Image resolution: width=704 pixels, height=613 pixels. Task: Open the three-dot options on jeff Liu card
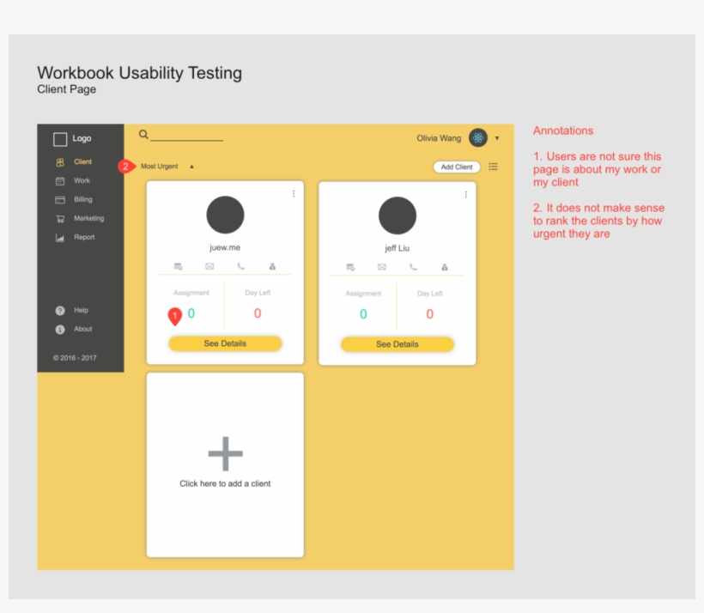click(466, 194)
